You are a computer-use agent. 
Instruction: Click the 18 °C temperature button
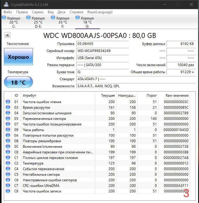(18, 82)
